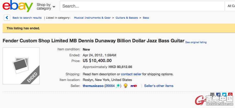Click contact seller link

[x=131, y=74]
